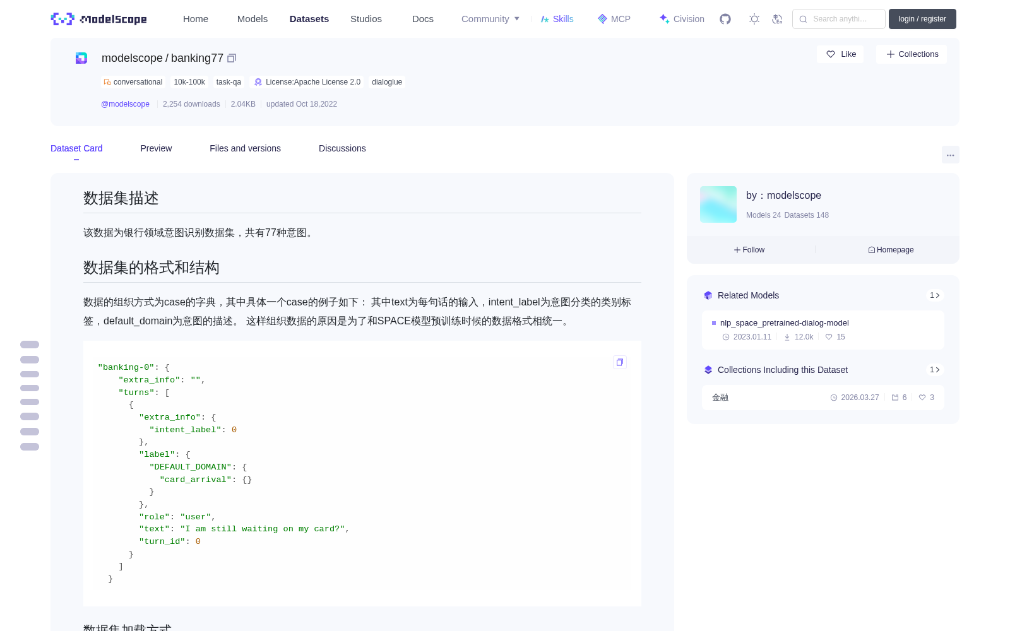Screen dimensions: 1010x631
Task: Click the Apache license badge icon
Action: tap(258, 82)
